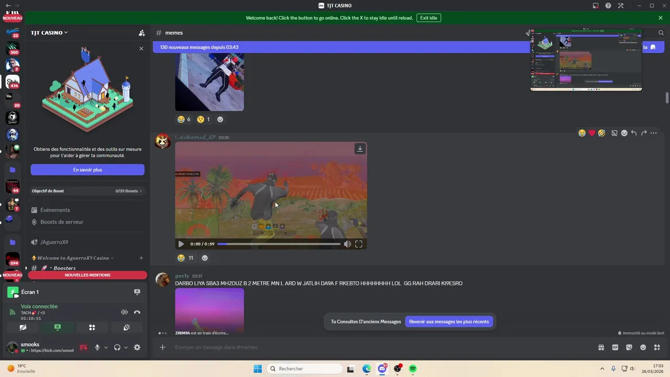The height and width of the screenshot is (377, 670).
Task: Play the 0:09 video
Action: pos(181,244)
